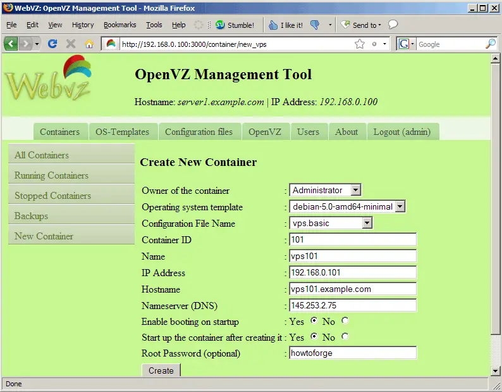Select Yes for Enable booting on startup
The height and width of the screenshot is (392, 502).
pos(314,320)
